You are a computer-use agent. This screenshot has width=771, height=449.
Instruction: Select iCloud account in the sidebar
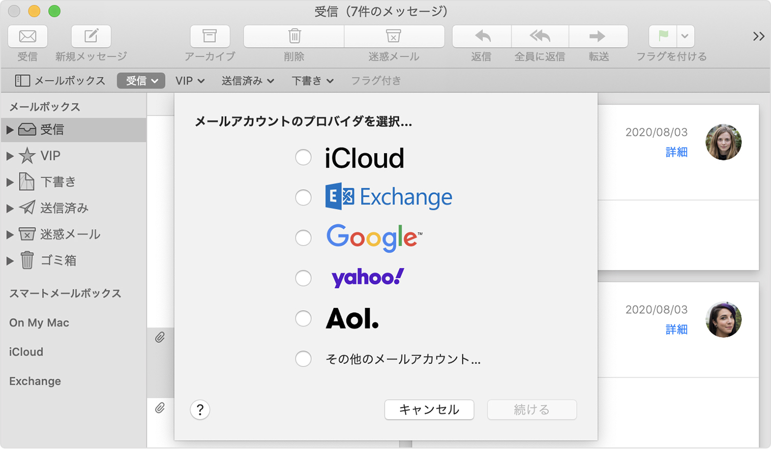coord(26,352)
